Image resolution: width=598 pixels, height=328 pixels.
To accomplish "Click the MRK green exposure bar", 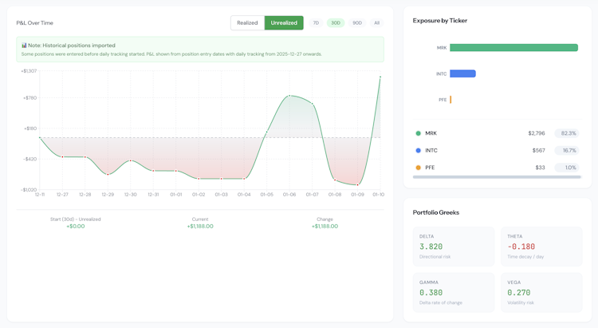I will (x=513, y=48).
